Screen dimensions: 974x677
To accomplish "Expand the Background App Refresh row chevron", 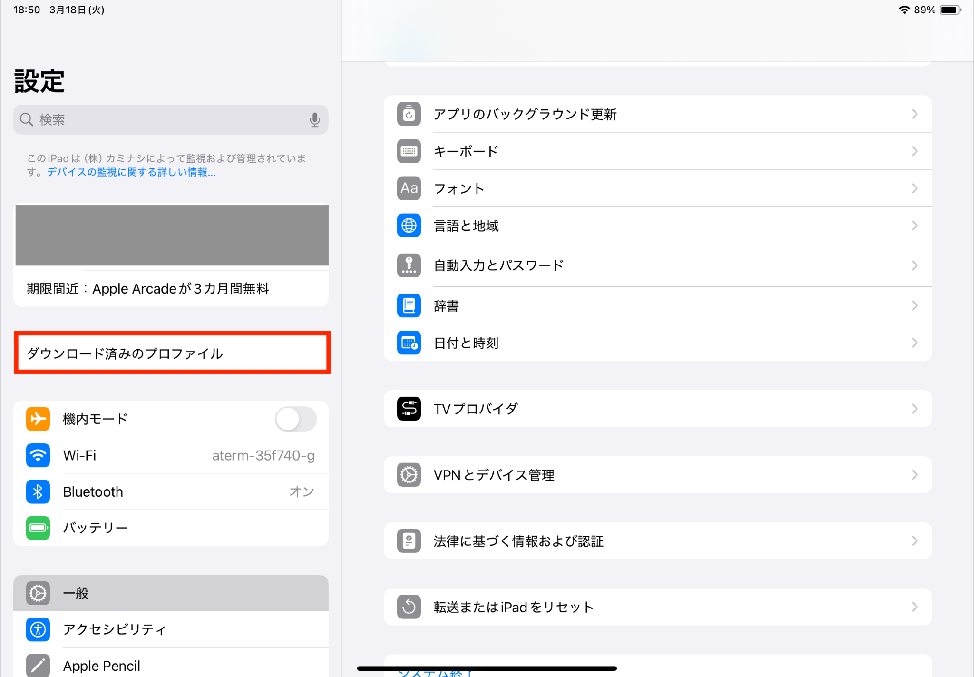I will [914, 114].
